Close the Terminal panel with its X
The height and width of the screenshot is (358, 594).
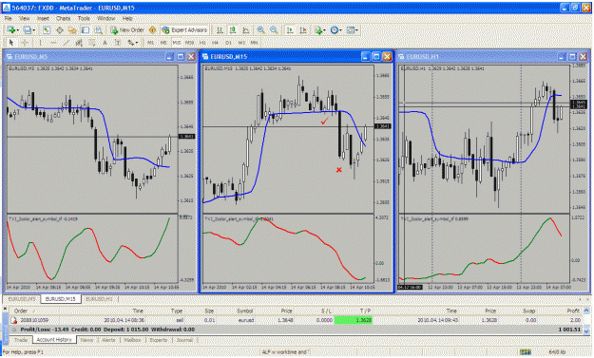[x=5, y=309]
